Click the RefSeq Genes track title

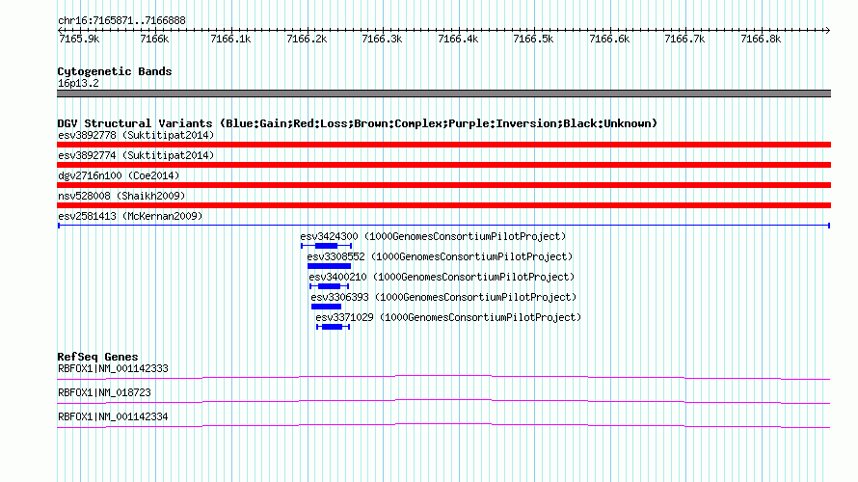pos(98,357)
